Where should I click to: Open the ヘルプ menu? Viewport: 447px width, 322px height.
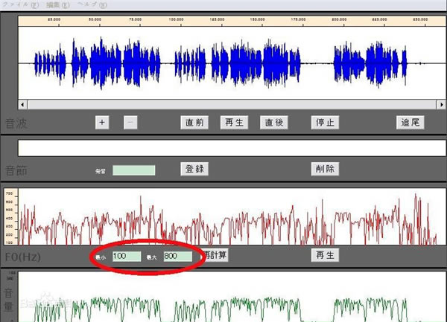point(93,4)
